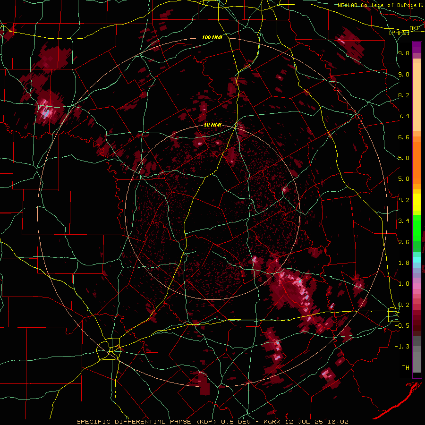Click the 5.0 value on the scale

click(x=404, y=179)
